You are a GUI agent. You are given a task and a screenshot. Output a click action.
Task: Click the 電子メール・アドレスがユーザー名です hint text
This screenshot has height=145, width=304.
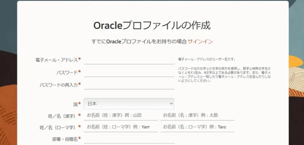pyautogui.click(x=207, y=59)
